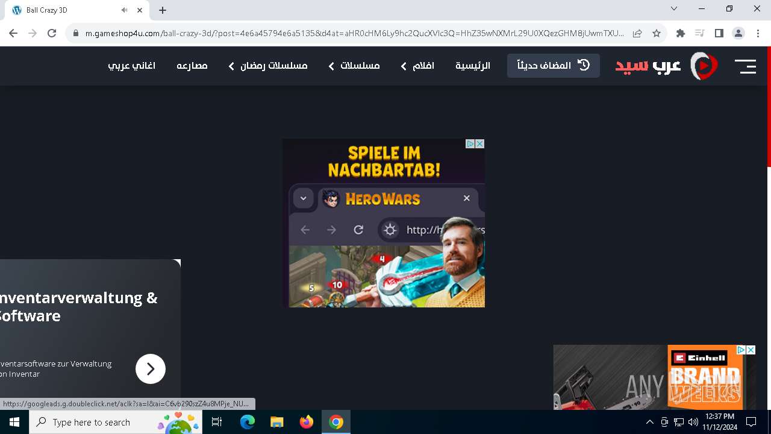Show hidden system tray icons
This screenshot has width=771, height=434.
(649, 422)
